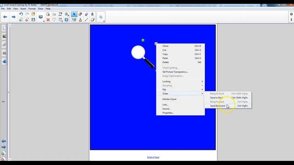Click the blue square icon beside the Table icon
Screen dimensions: 294x165
point(67,20)
